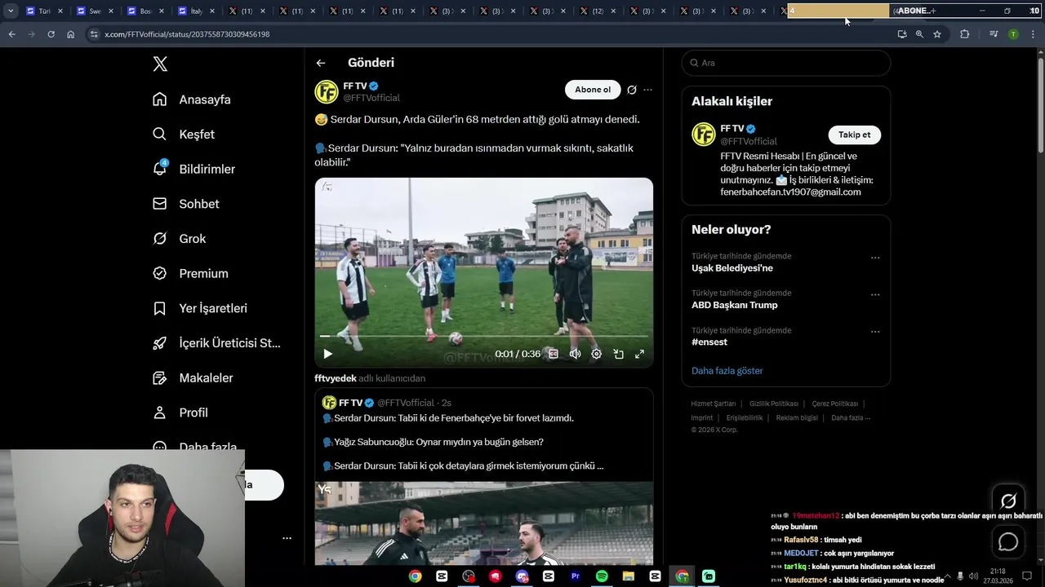Screen dimensions: 1045x587
Task: Open Reklam bilgisi footer link
Action: click(x=797, y=417)
